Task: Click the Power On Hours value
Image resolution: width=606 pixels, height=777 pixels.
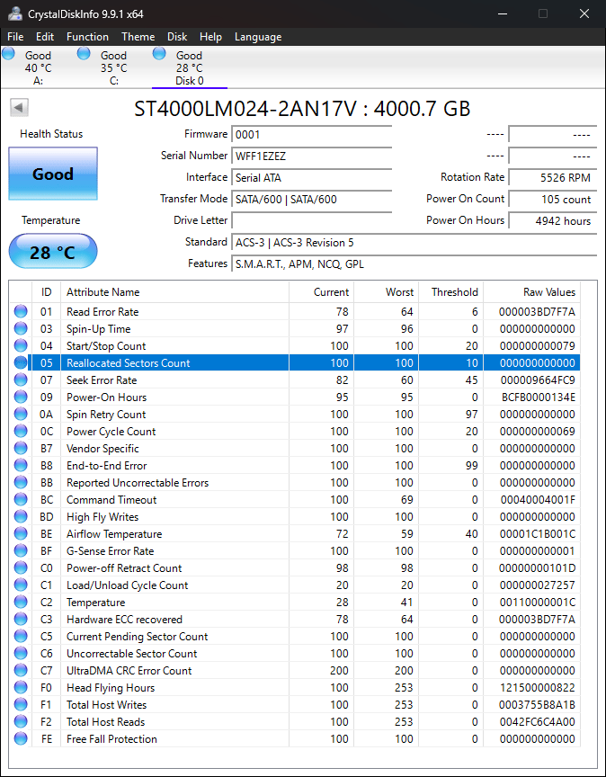Action: coord(552,220)
